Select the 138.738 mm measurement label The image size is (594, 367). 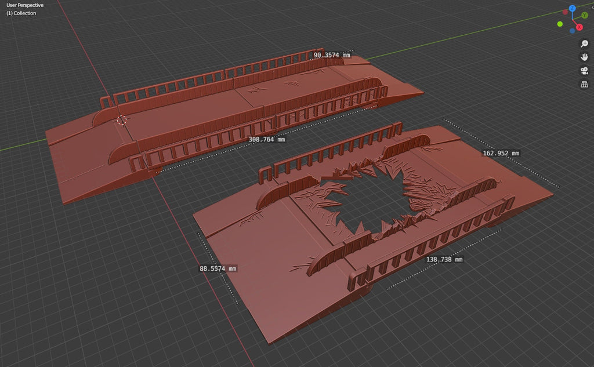pos(444,260)
